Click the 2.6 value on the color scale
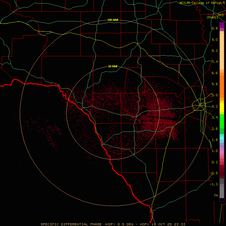This screenshot has height=226, width=226. point(215,129)
